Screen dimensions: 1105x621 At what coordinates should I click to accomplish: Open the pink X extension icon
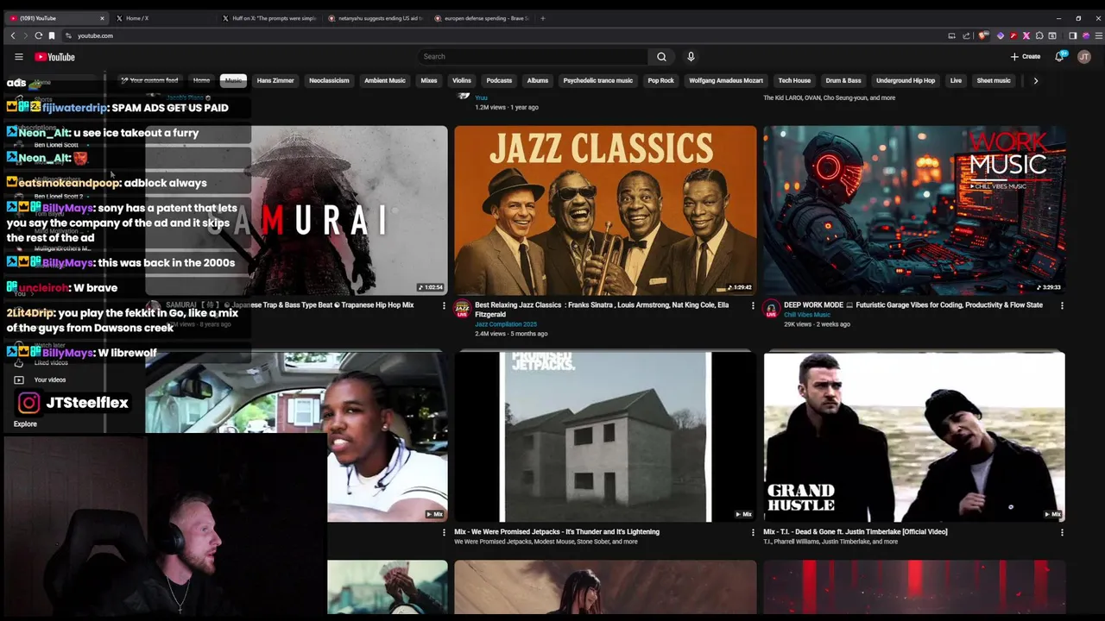pos(1026,35)
